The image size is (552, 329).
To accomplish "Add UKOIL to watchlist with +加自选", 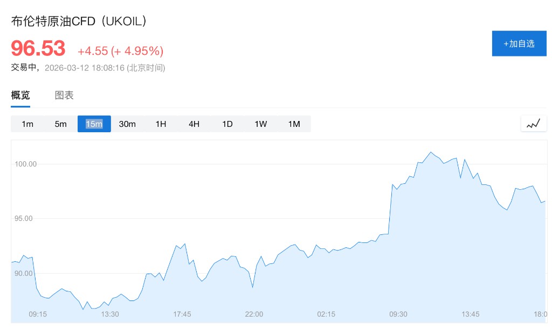I will click(519, 44).
